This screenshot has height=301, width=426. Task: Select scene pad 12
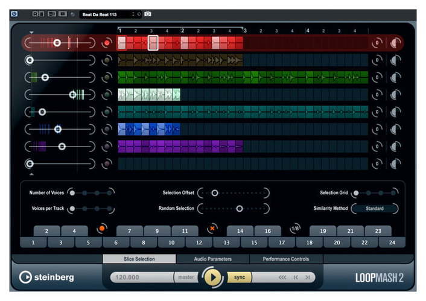click(199, 242)
